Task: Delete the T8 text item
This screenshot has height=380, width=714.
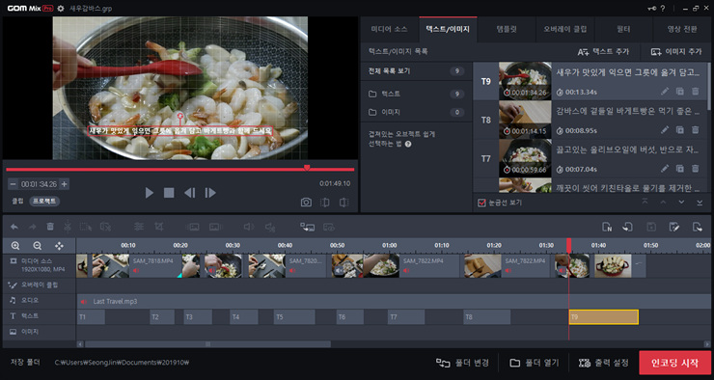Action: point(696,130)
